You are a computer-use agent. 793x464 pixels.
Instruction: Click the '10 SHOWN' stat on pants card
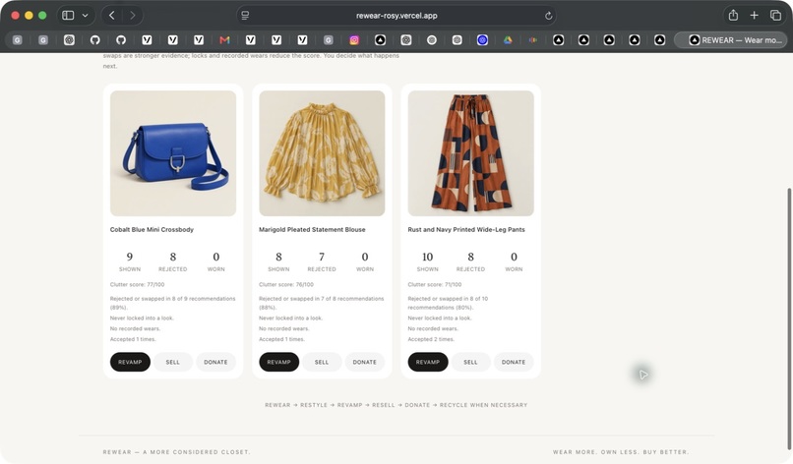[427, 261]
